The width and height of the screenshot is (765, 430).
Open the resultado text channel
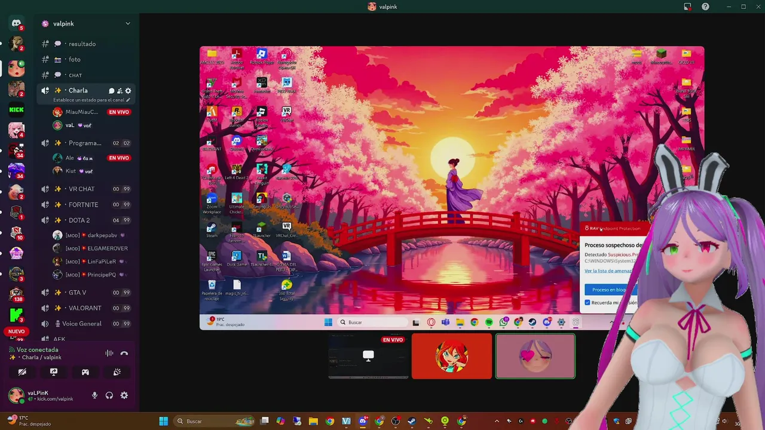[x=87, y=44]
